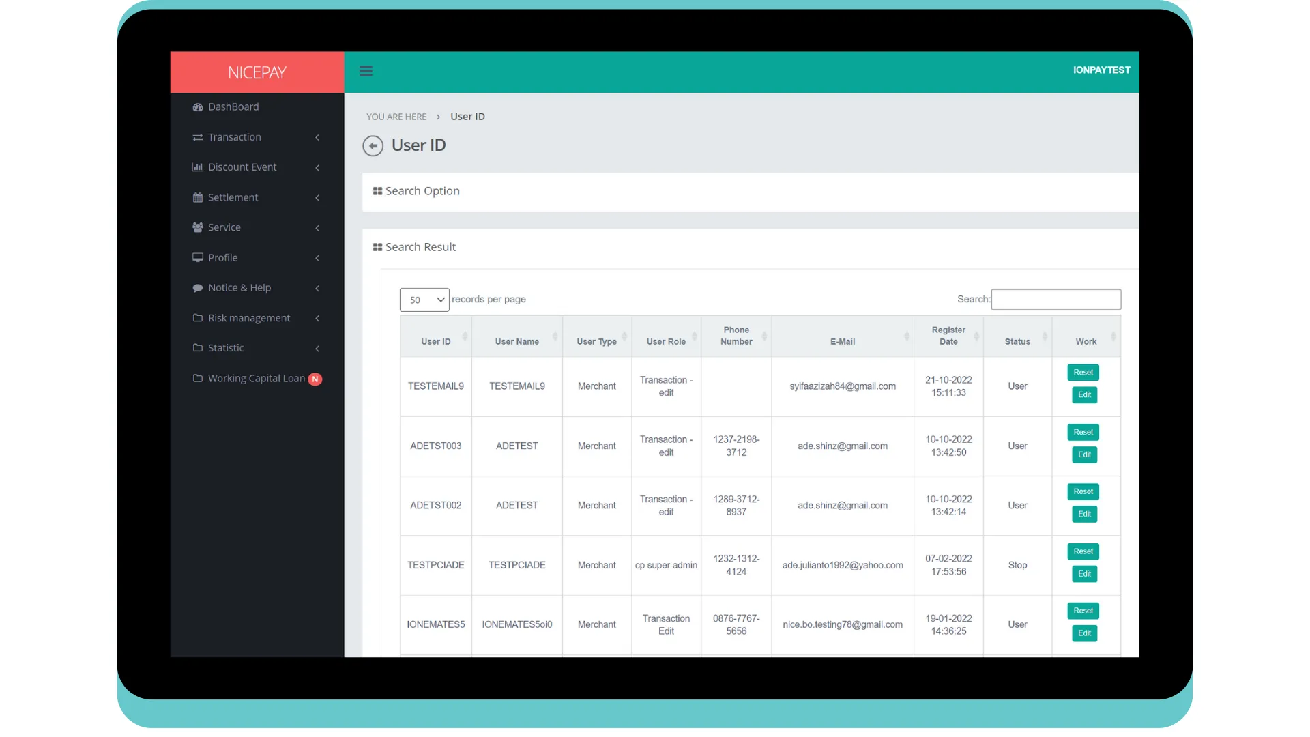
Task: Sort by Status column arrows
Action: 1045,336
